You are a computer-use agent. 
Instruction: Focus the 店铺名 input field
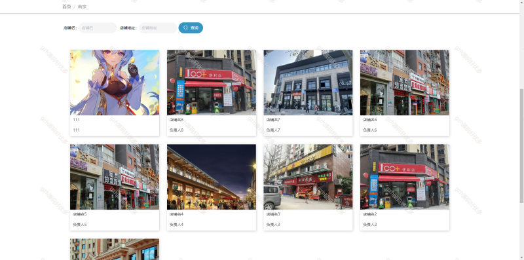[x=98, y=28]
